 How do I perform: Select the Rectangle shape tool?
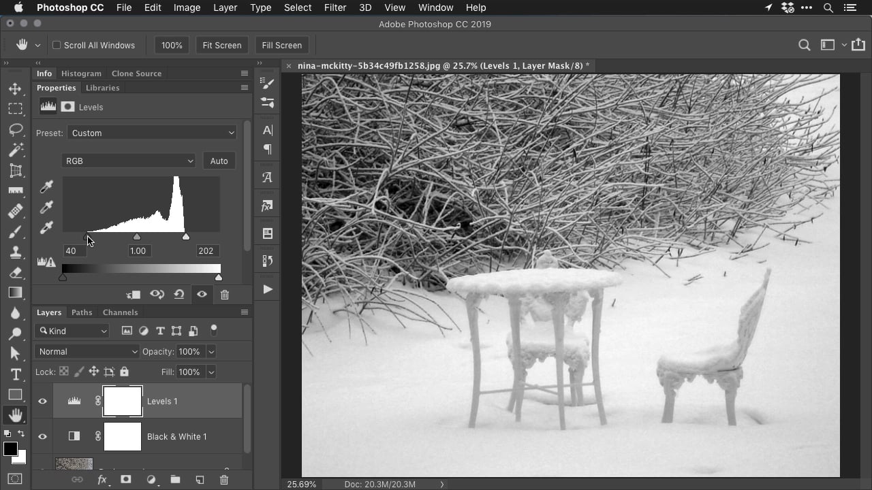[x=15, y=395]
